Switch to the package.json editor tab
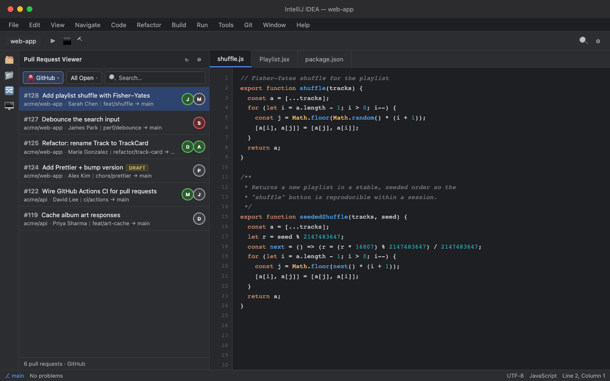The width and height of the screenshot is (610, 381). point(324,59)
